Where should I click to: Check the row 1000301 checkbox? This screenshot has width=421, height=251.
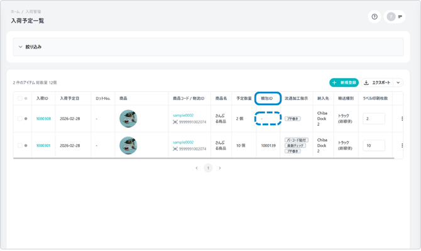20,145
